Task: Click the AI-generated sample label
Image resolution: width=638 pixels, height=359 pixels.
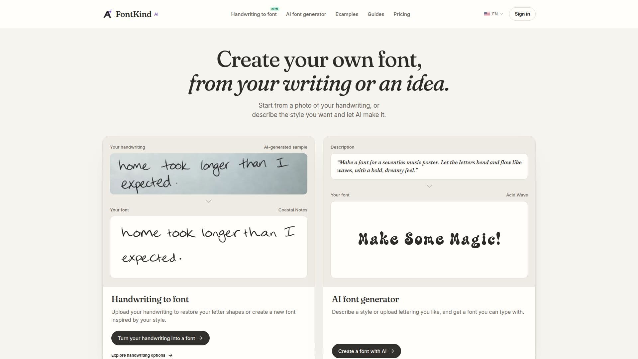Action: tap(285, 147)
